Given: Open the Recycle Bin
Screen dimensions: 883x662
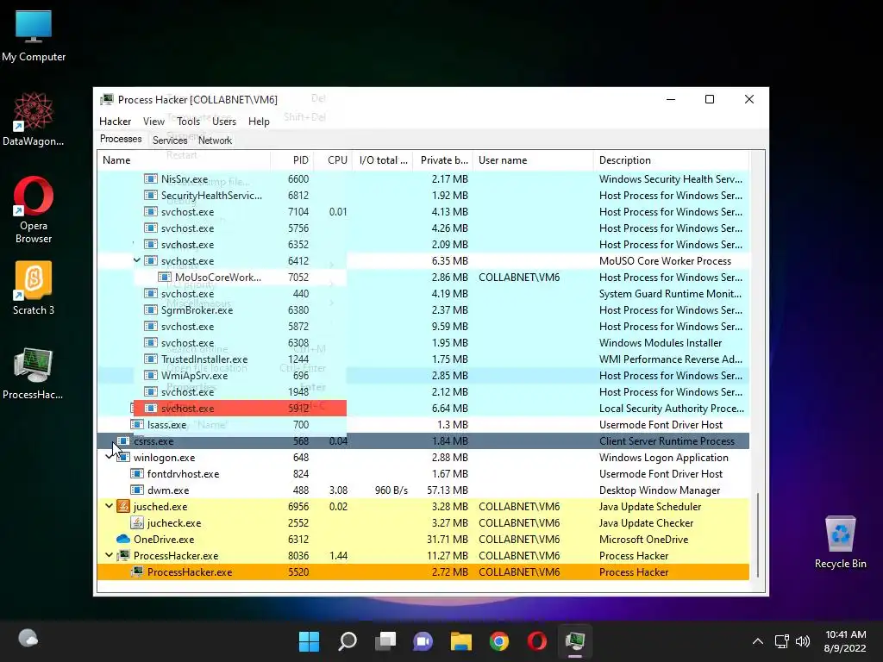Looking at the screenshot, I should 840,541.
